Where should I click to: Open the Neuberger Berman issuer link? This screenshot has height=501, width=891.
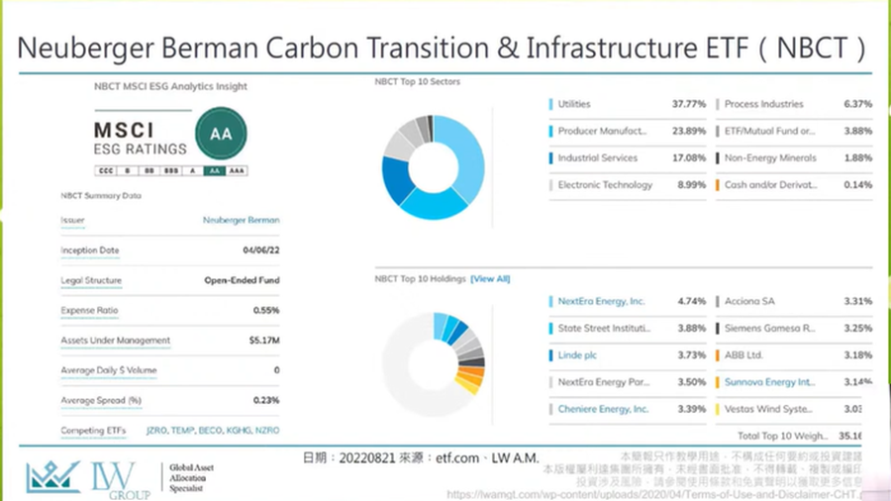[x=241, y=221]
